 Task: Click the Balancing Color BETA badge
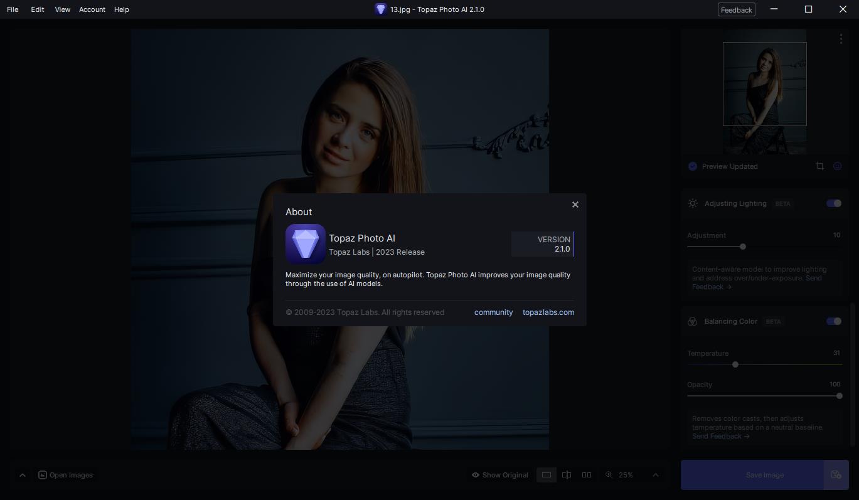click(x=773, y=322)
